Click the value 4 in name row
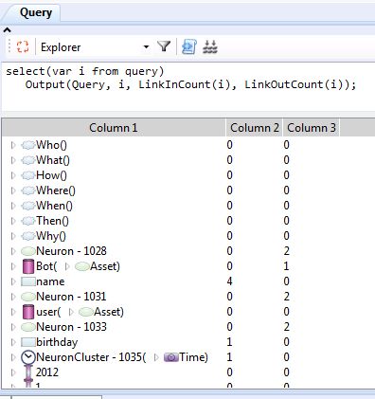The width and height of the screenshot is (375, 399). [229, 281]
